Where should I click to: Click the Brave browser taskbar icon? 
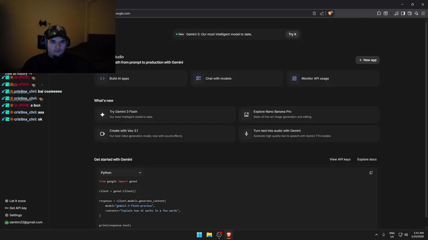(x=229, y=235)
